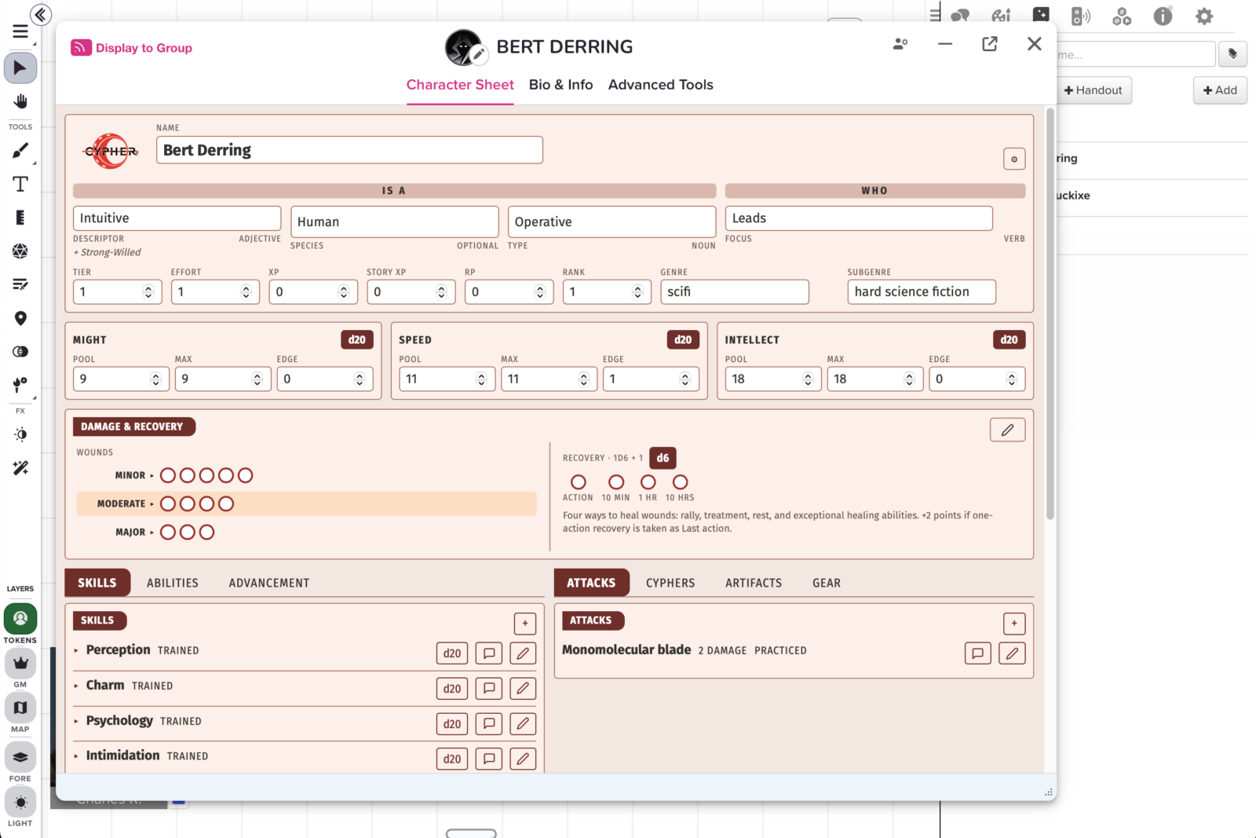This screenshot has width=1256, height=838.
Task: Expand the Intimidation skill row
Action: (x=76, y=756)
